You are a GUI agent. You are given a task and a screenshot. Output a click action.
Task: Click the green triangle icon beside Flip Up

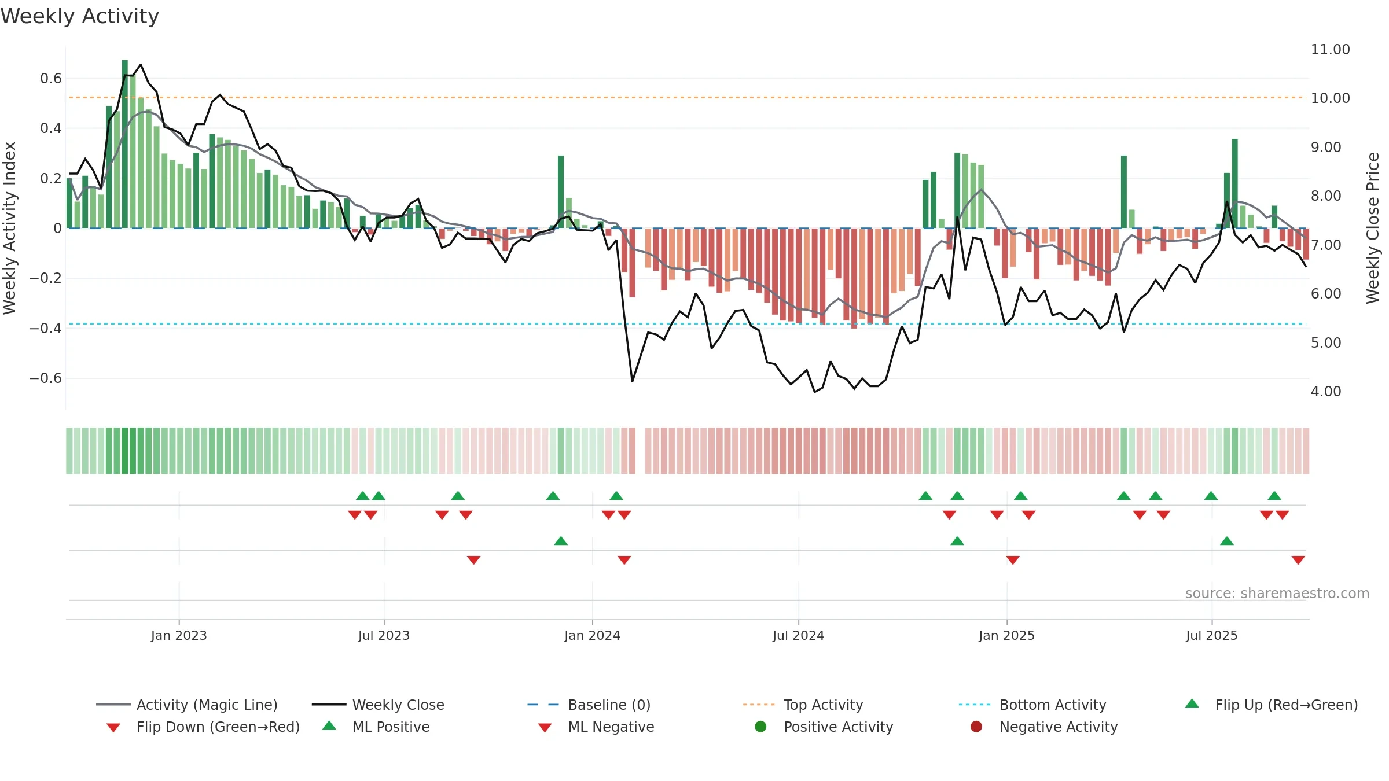pos(1192,703)
